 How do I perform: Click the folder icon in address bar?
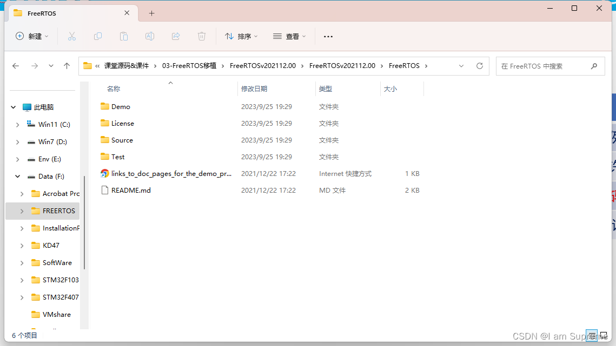tap(88, 66)
